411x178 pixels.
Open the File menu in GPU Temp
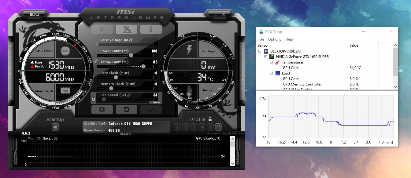point(261,39)
